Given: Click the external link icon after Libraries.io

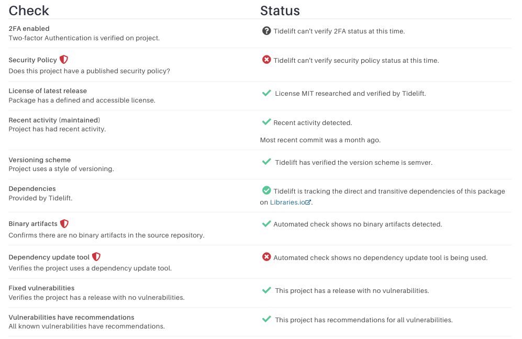Looking at the screenshot, I should click(x=308, y=202).
